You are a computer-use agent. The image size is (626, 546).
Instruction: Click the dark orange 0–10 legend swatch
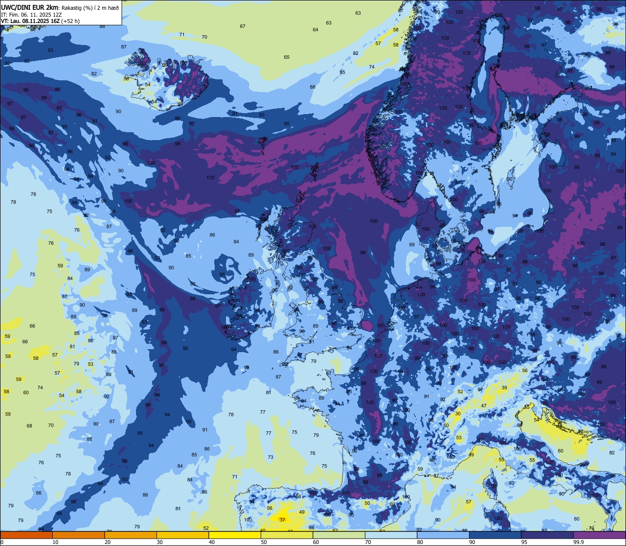26,535
